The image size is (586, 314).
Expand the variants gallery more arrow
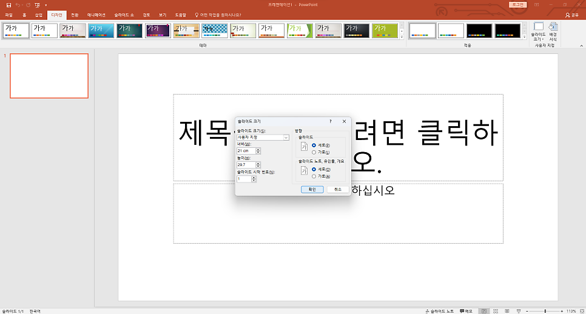pos(524,36)
